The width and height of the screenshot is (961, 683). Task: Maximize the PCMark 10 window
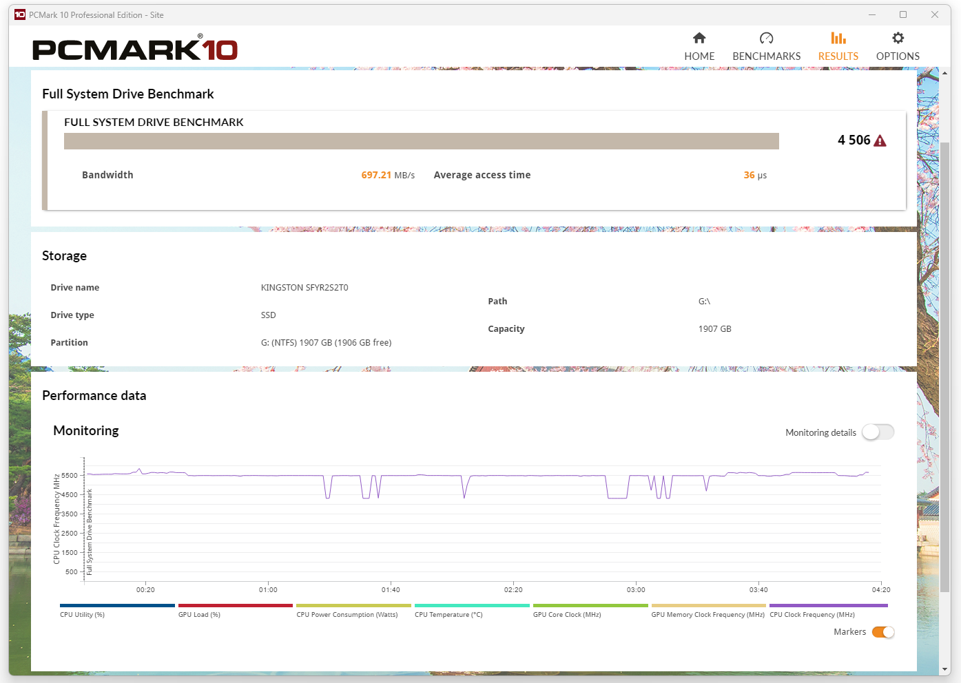point(903,14)
